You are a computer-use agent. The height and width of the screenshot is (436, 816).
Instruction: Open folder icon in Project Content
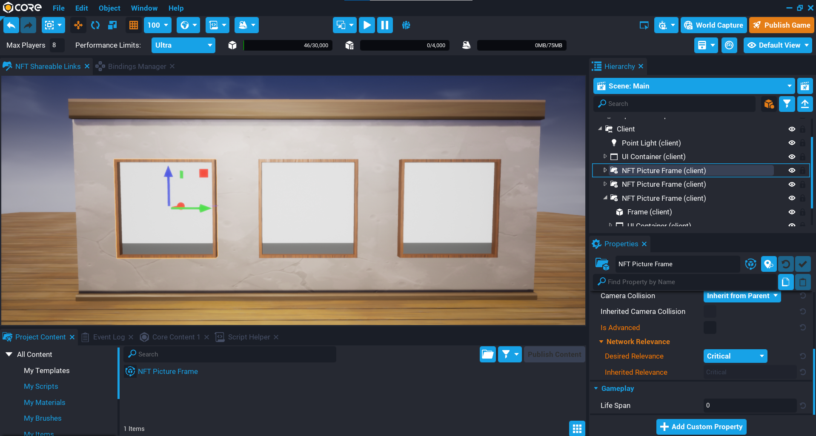488,354
